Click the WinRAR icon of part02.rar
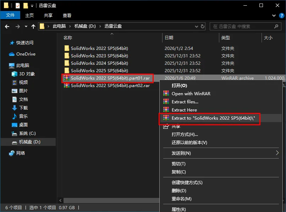The image size is (286, 212). [x=67, y=85]
